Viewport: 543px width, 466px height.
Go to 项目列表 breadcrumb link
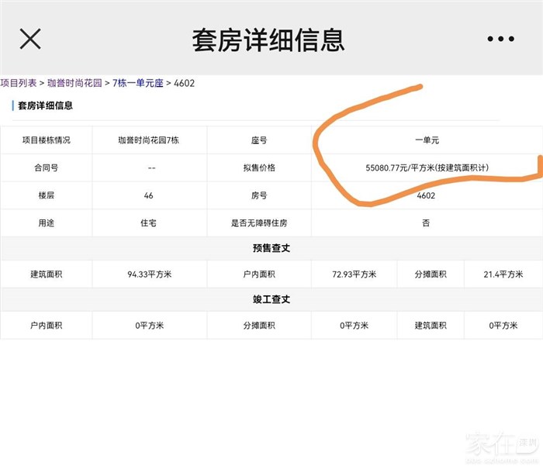(19, 83)
